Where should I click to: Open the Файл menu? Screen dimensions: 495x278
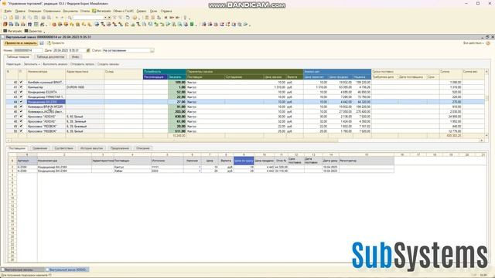tap(8, 11)
